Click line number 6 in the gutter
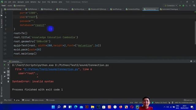 [x=6, y=17]
